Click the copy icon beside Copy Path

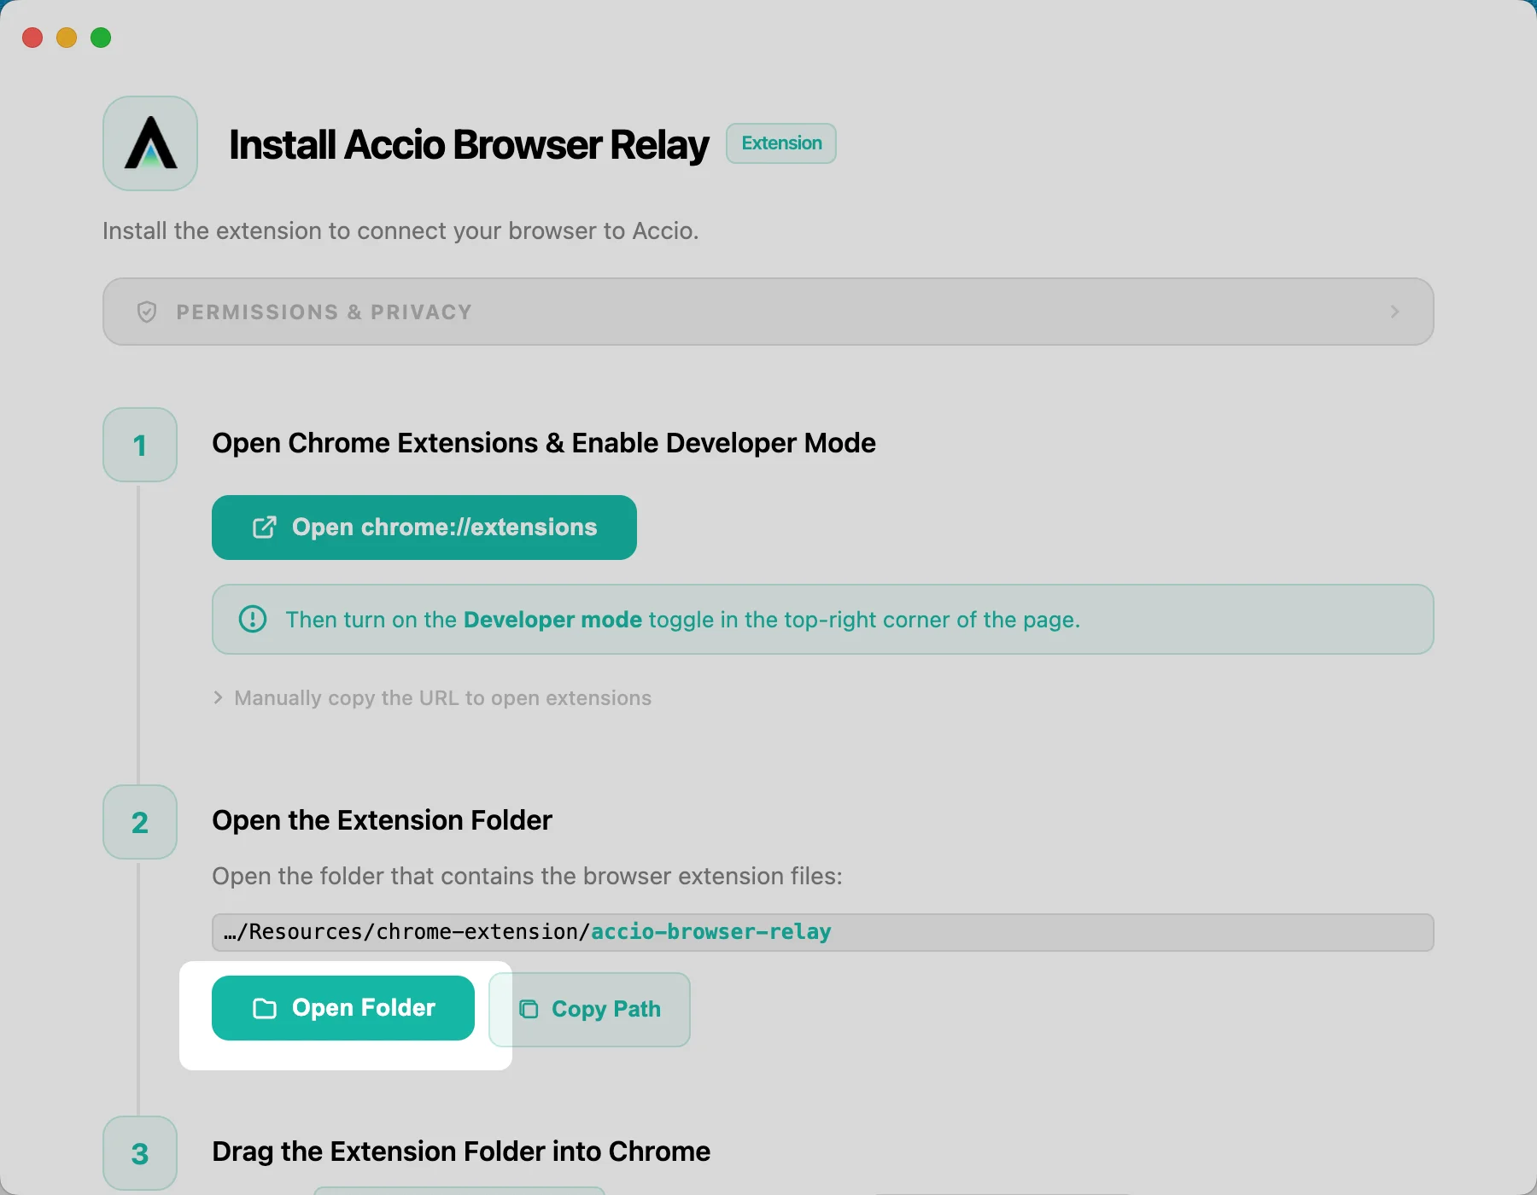[x=529, y=1009]
